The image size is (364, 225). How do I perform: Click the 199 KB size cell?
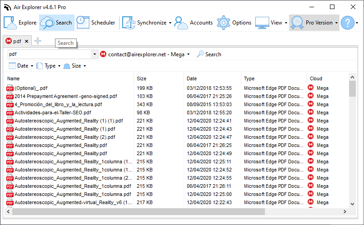coord(145,88)
